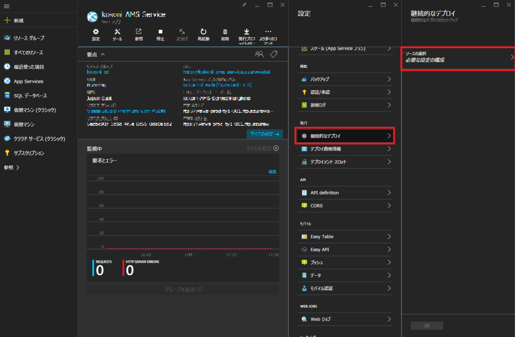515x337 pixels.
Task: Open the users icon in 要点 header
Action: 259,55
